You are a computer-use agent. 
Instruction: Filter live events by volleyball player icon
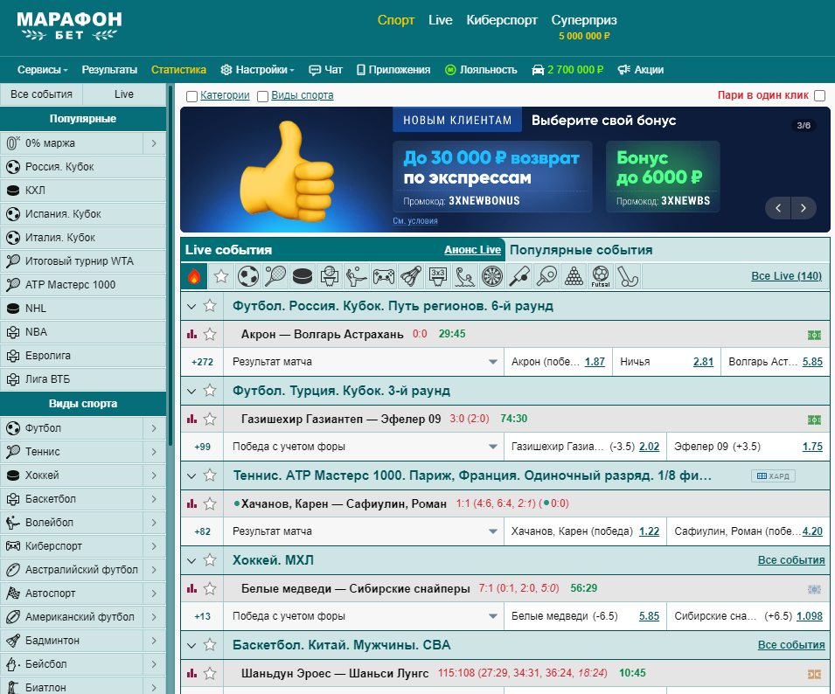(x=357, y=276)
